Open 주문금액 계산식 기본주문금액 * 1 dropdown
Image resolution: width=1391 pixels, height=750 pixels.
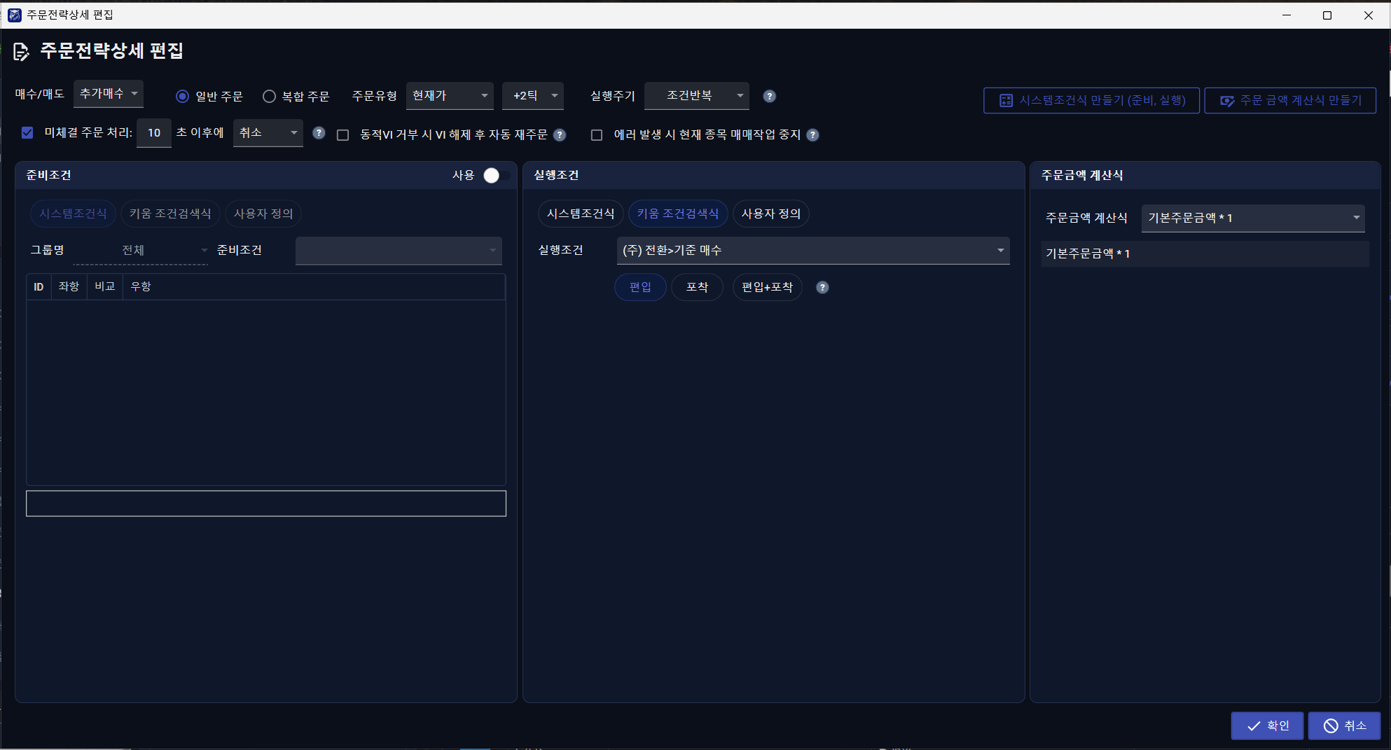coord(1253,218)
